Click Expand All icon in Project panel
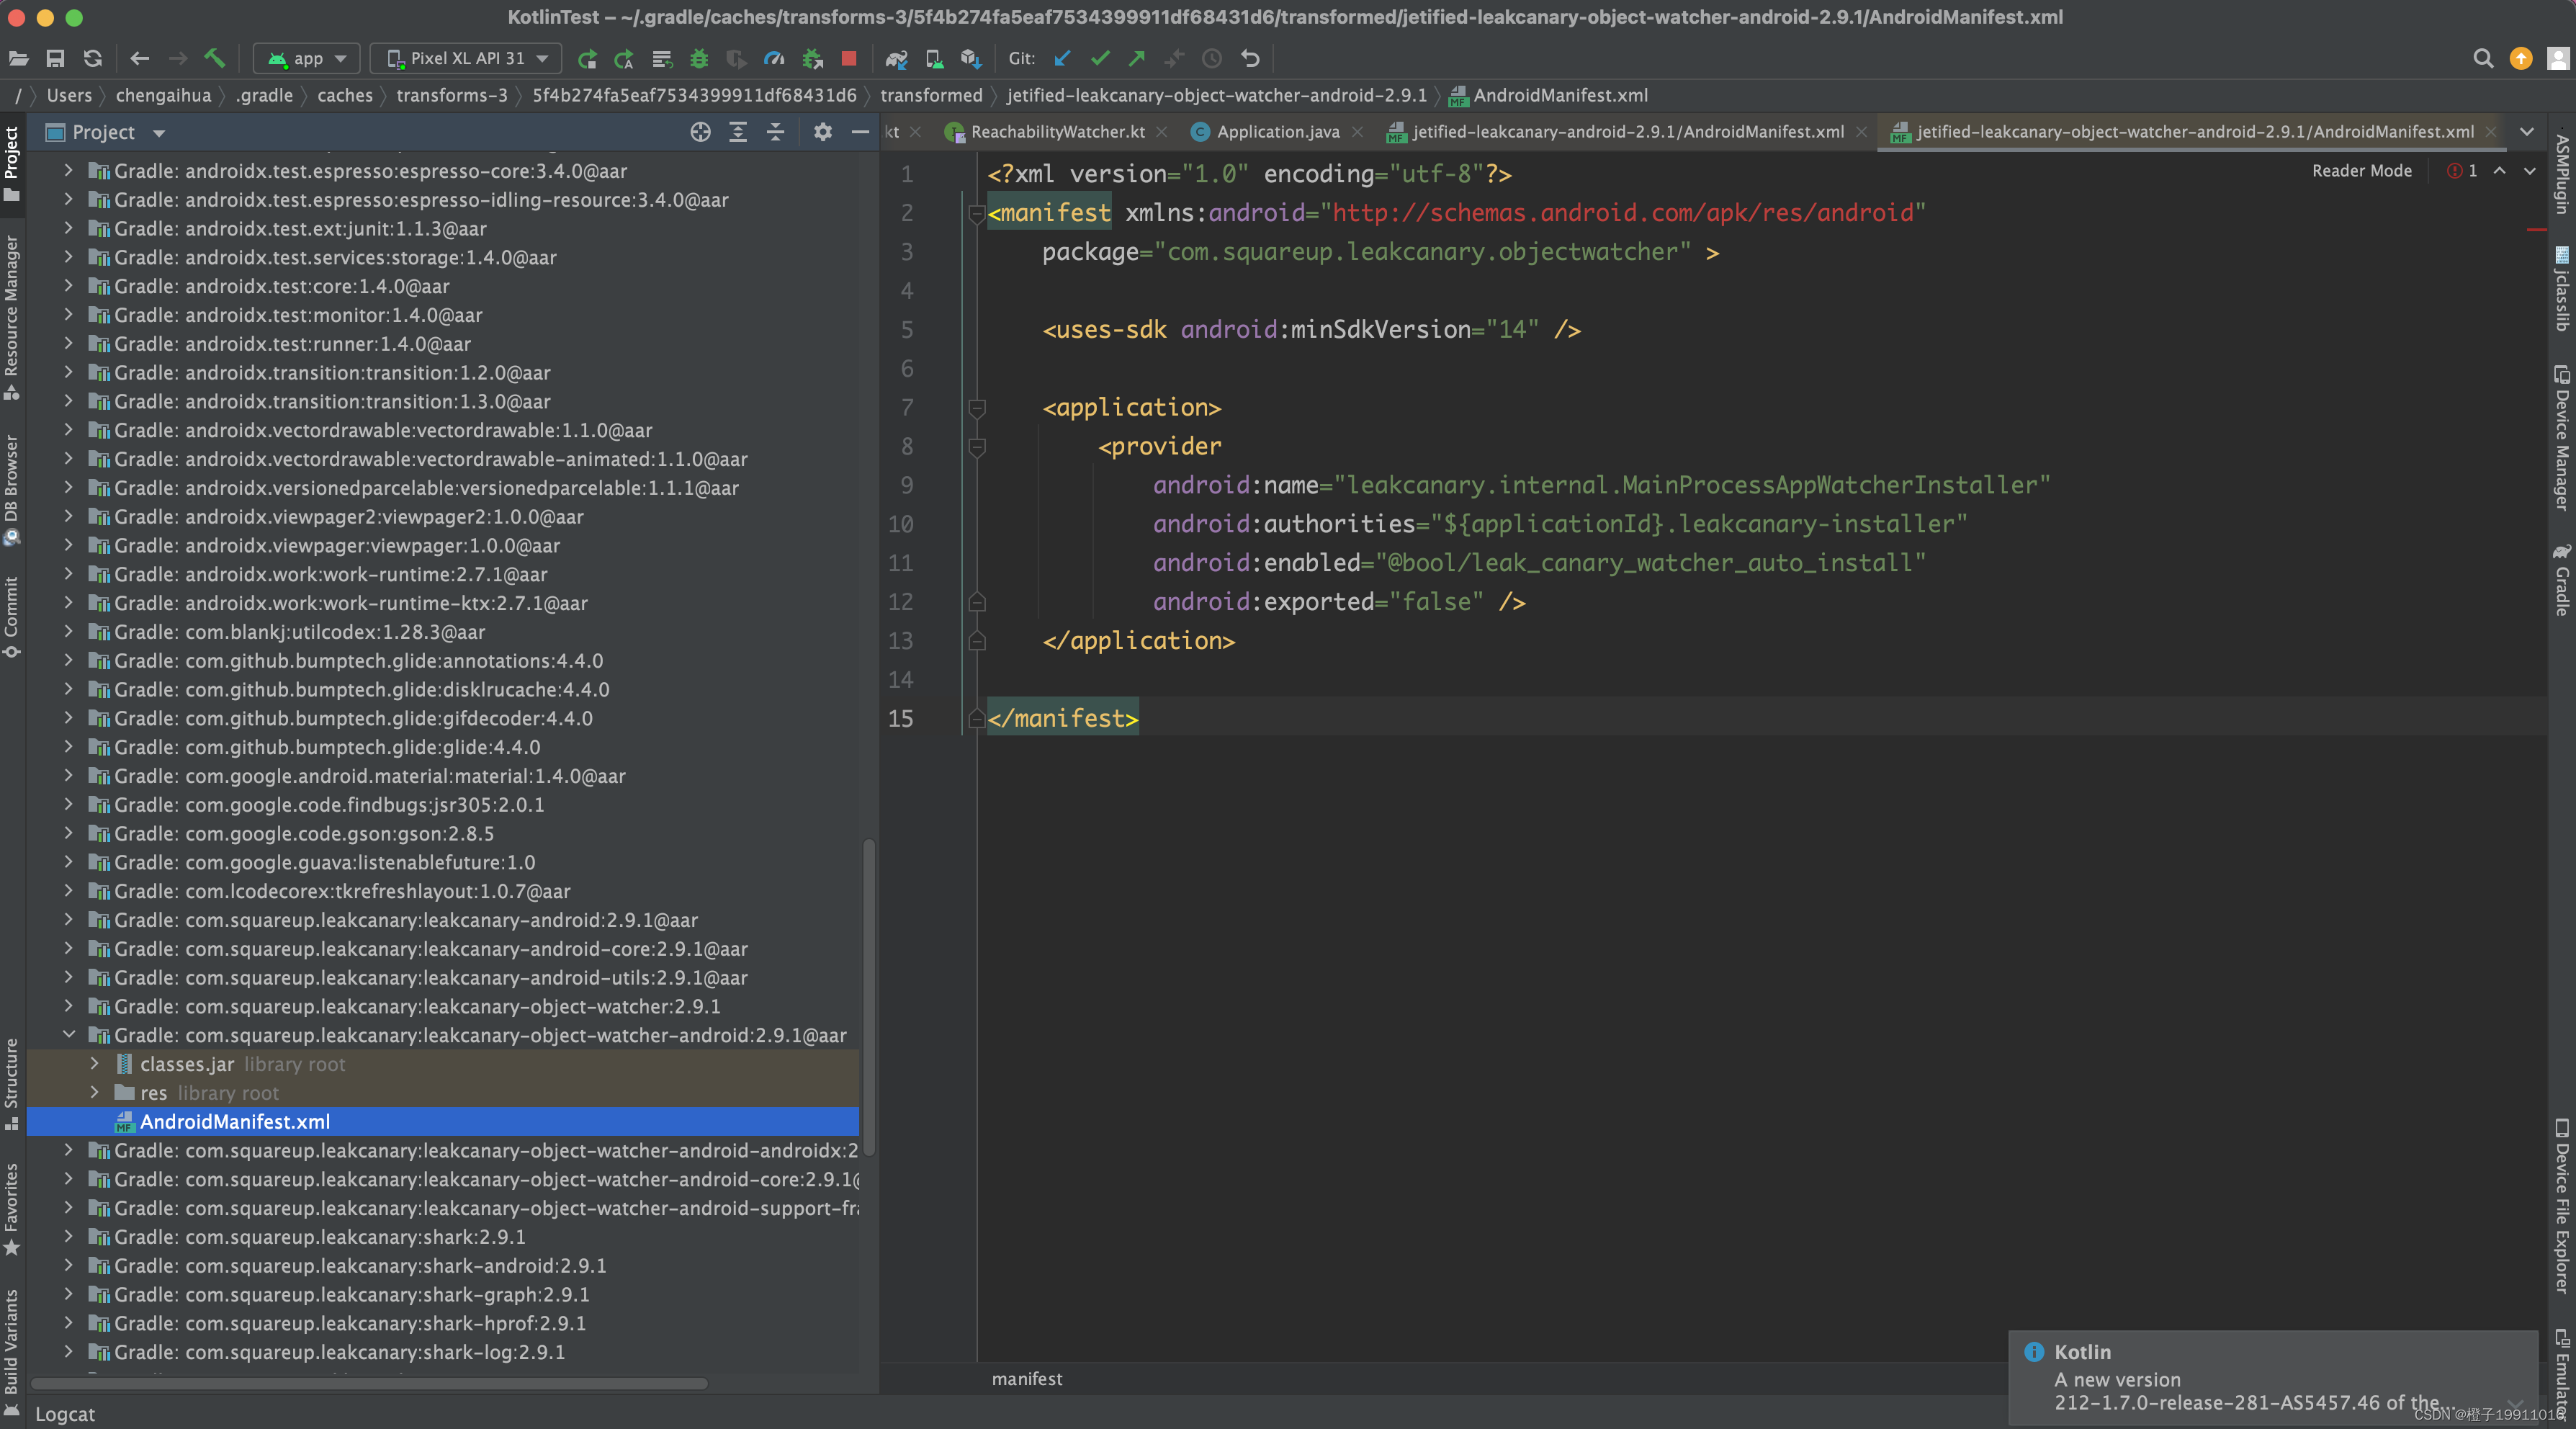Screen dimensions: 2576x1429 click(738, 132)
